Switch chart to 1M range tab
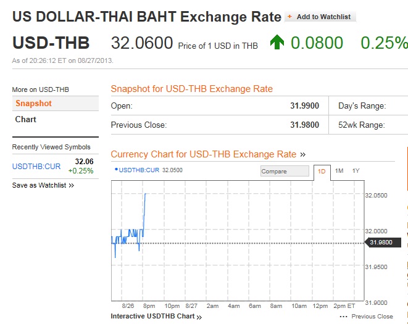The image size is (408, 324). pos(339,171)
